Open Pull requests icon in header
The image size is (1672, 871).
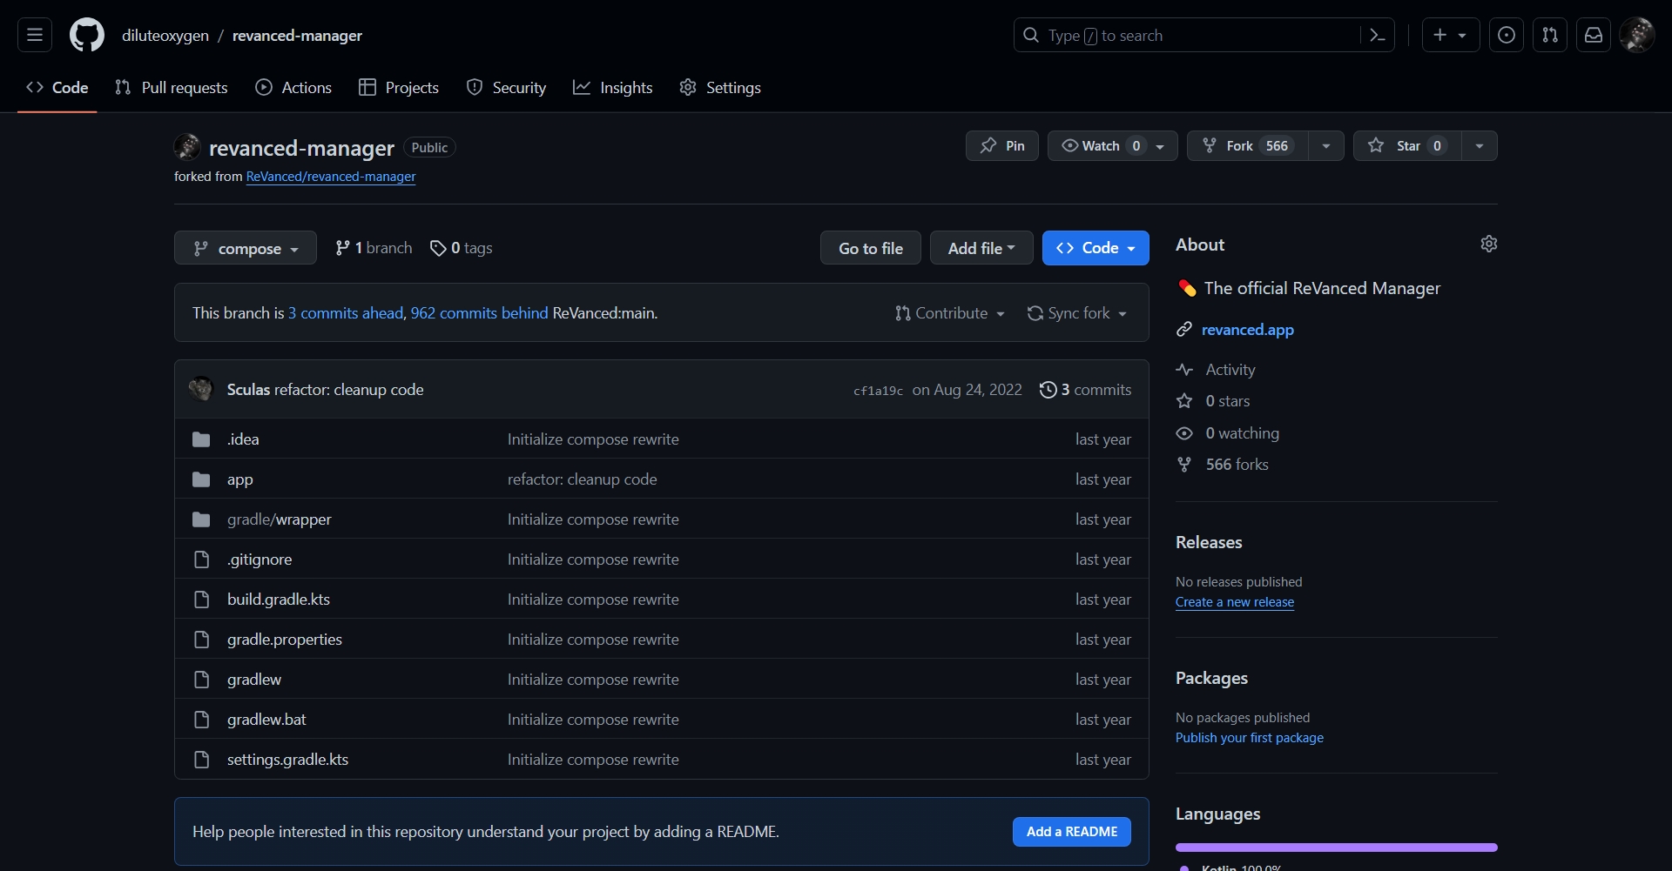1550,35
